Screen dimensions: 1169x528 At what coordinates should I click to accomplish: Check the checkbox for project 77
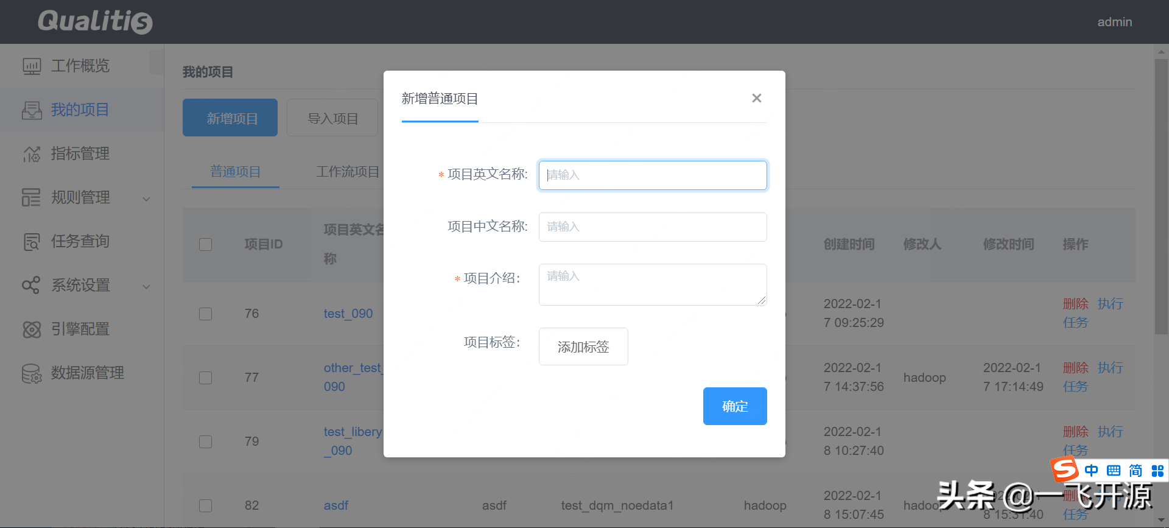pos(206,378)
